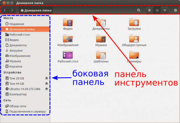The width and height of the screenshot is (180, 123).
Task: Click the trash icon beside Корзина
Action: pyautogui.click(x=7, y=66)
